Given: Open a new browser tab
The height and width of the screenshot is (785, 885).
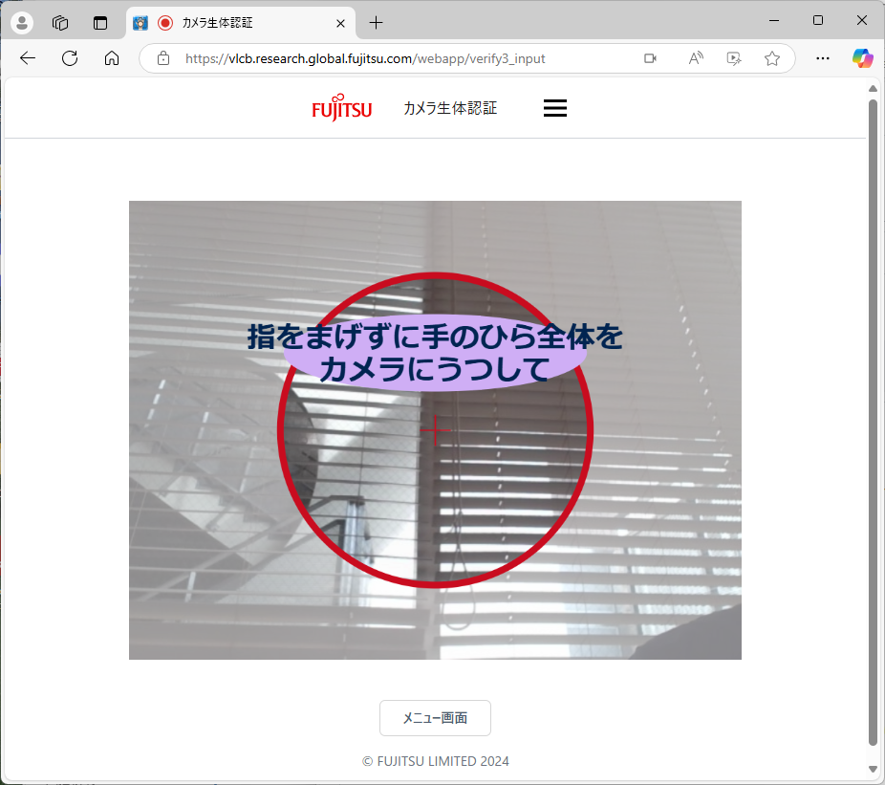Looking at the screenshot, I should coord(376,23).
